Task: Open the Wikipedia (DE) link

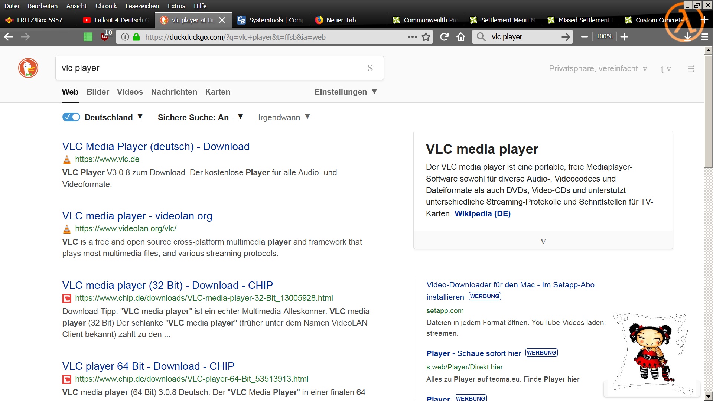Action: 482,213
